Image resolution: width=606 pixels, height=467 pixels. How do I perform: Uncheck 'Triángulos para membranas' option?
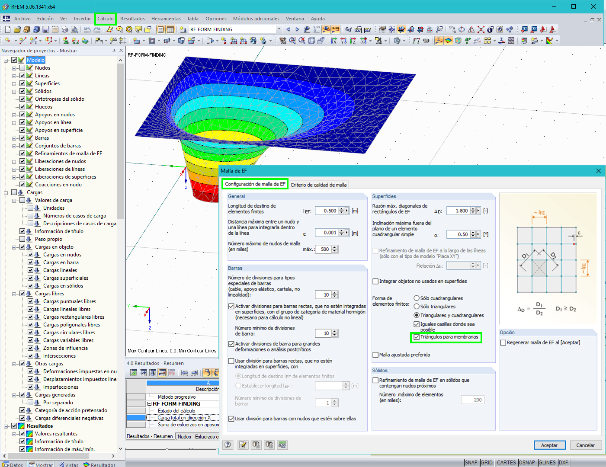[x=417, y=337]
